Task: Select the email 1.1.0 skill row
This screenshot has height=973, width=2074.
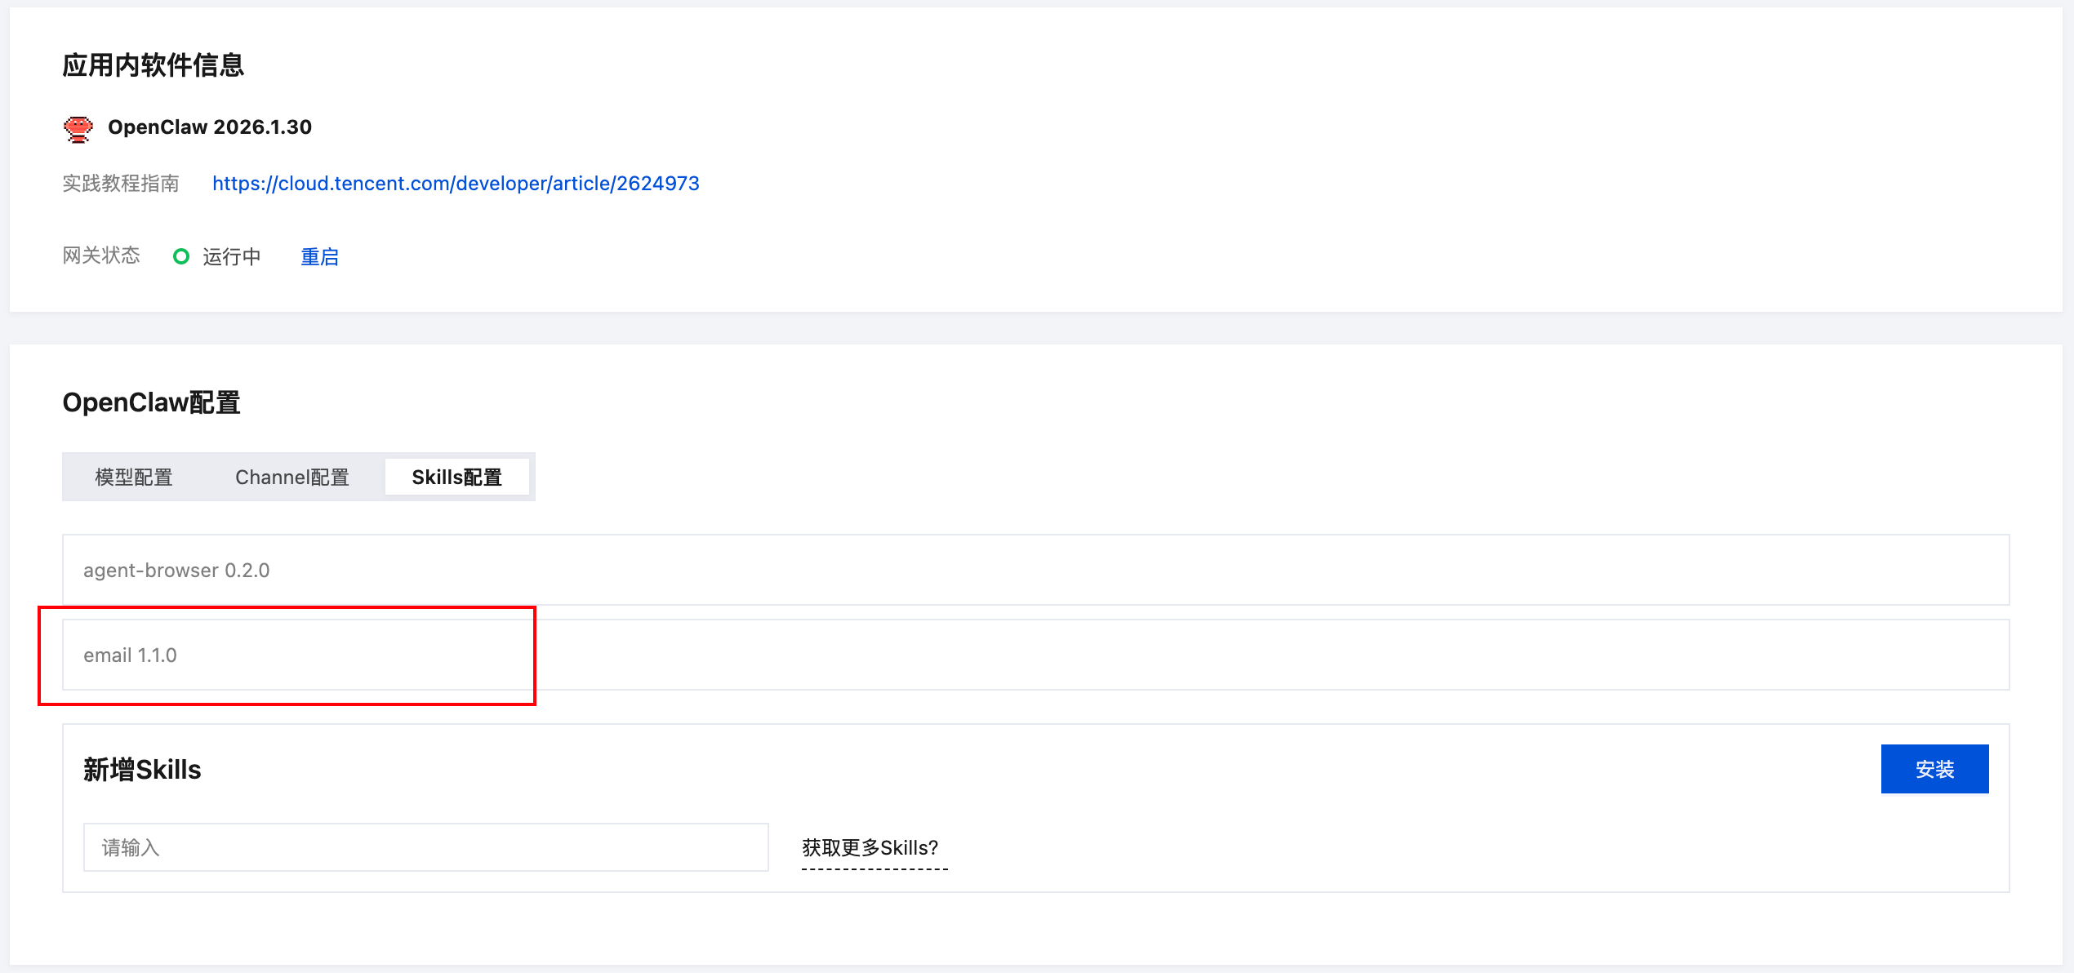Action: click(x=130, y=655)
